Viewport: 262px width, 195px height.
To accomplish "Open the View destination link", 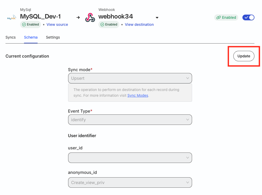I will (139, 25).
